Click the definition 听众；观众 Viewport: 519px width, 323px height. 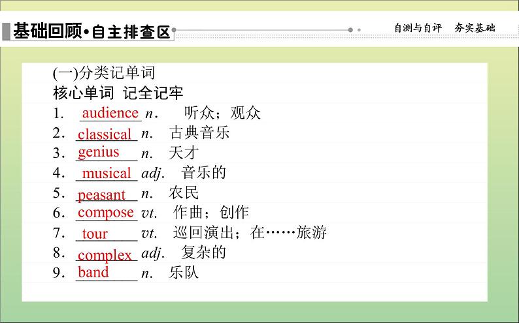coord(222,113)
